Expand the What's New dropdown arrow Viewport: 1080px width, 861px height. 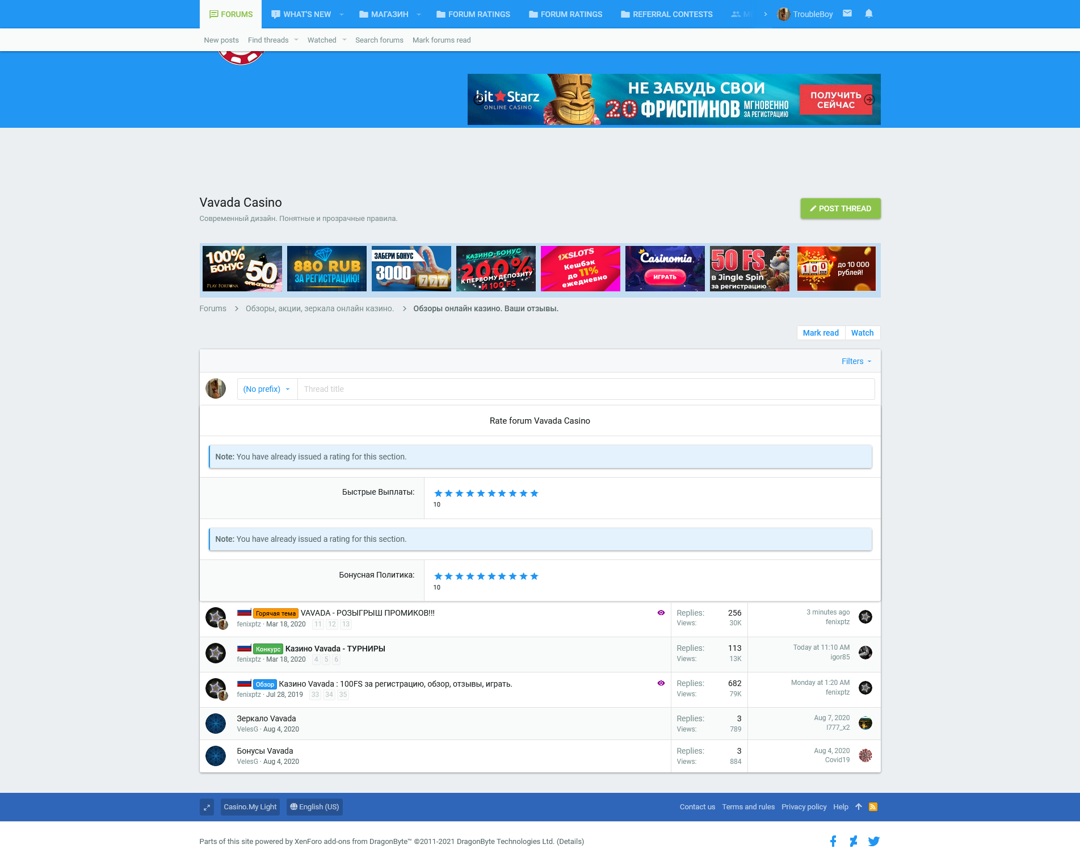click(342, 14)
